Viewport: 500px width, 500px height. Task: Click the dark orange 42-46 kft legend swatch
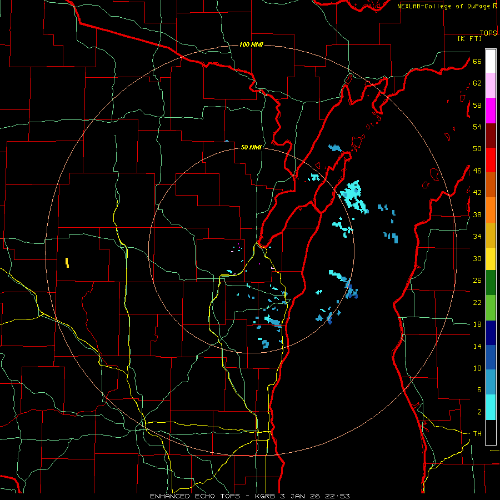pos(491,185)
